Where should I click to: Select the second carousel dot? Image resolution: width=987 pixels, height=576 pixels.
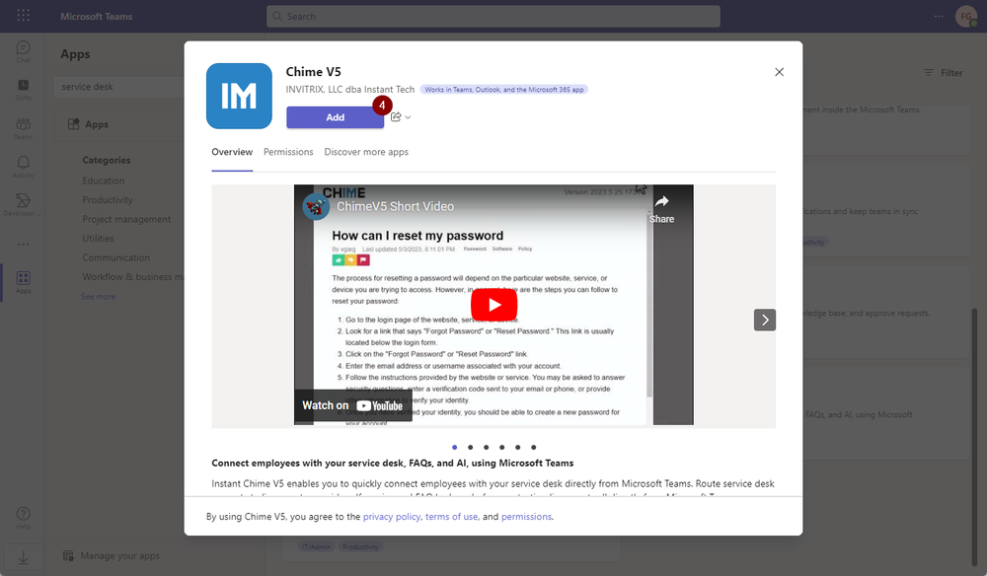coord(470,448)
